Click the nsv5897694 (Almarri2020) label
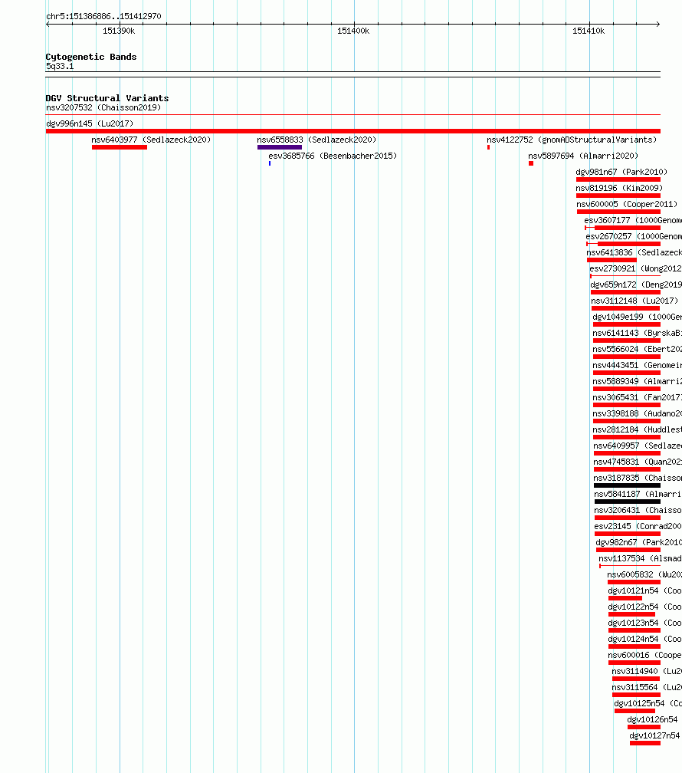This screenshot has height=773, width=682. click(583, 156)
